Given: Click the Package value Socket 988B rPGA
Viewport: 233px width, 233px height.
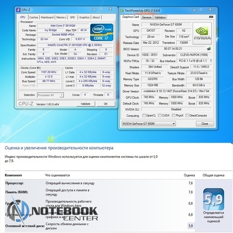Looking at the screenshot, I should 63,34.
